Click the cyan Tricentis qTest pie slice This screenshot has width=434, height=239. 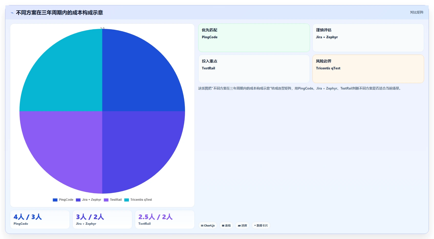coord(67,77)
